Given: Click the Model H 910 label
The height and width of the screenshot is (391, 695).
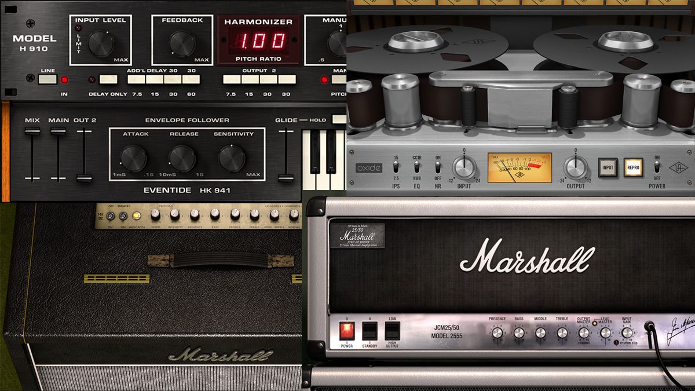Looking at the screenshot, I should (x=35, y=44).
